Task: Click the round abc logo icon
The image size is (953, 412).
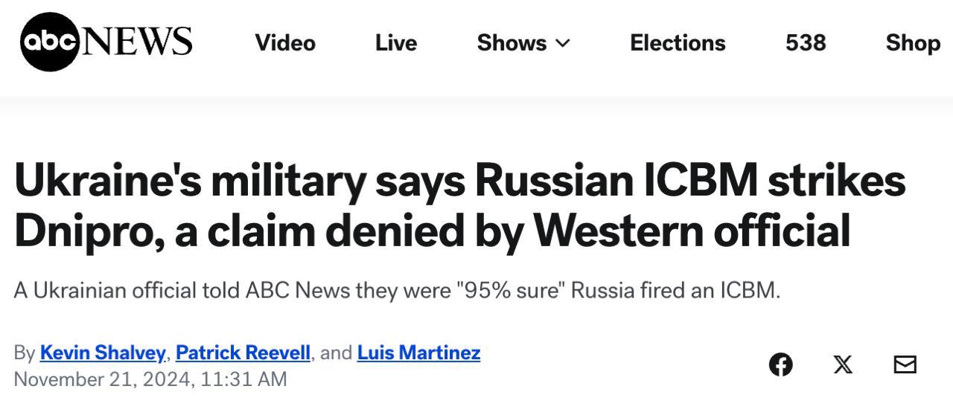Action: click(51, 42)
